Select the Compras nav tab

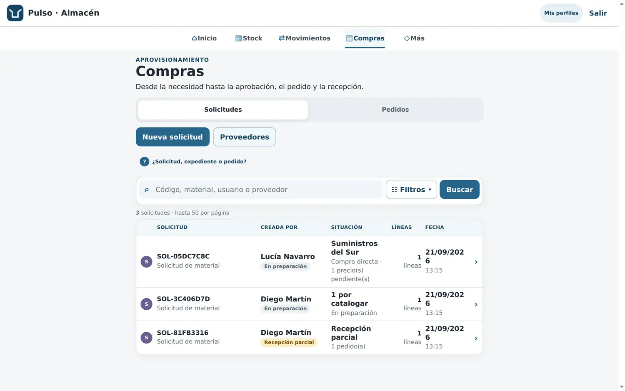[x=365, y=38]
